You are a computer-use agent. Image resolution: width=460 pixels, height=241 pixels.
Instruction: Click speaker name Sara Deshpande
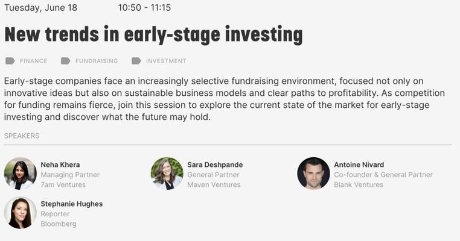215,164
